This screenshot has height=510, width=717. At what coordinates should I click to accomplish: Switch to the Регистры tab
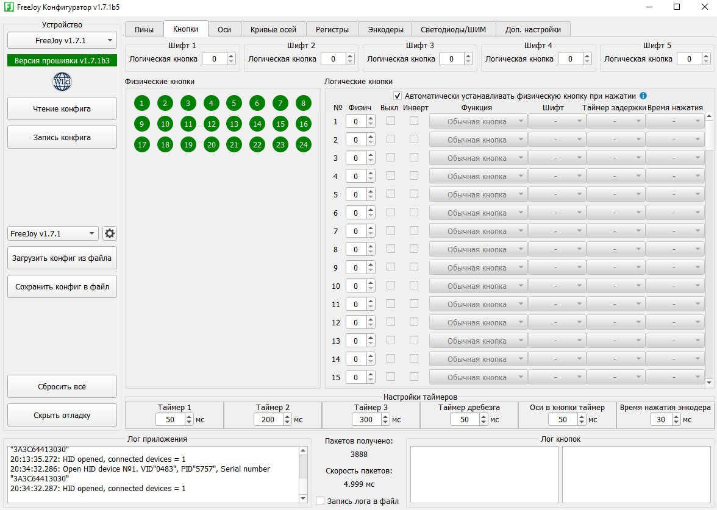332,29
